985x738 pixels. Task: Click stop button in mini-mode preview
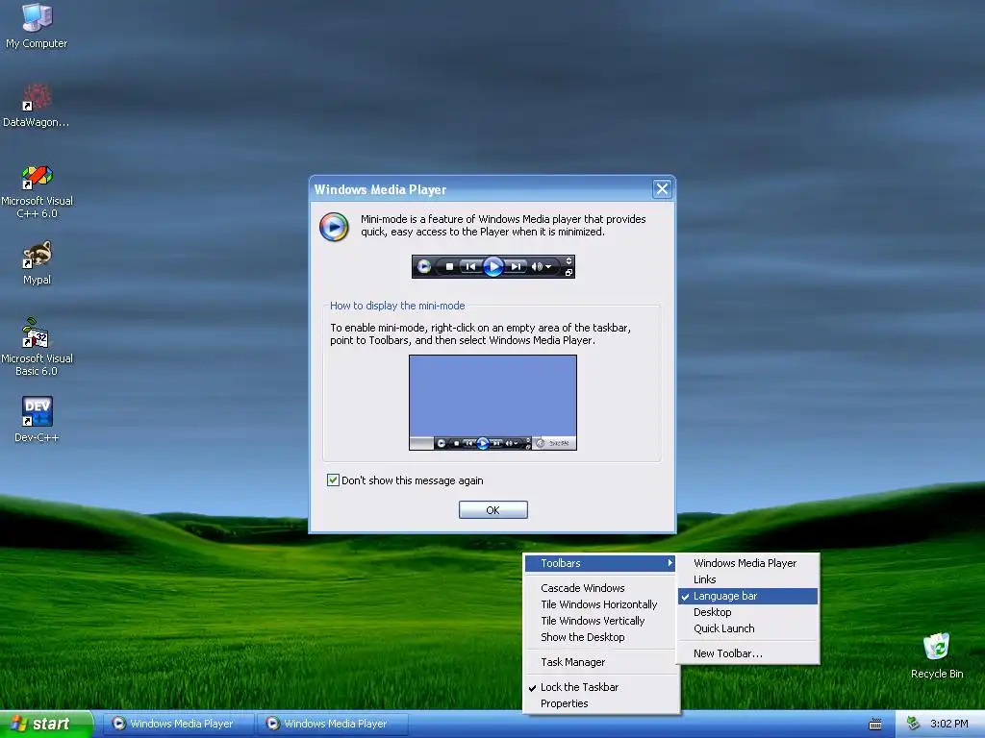tap(449, 267)
